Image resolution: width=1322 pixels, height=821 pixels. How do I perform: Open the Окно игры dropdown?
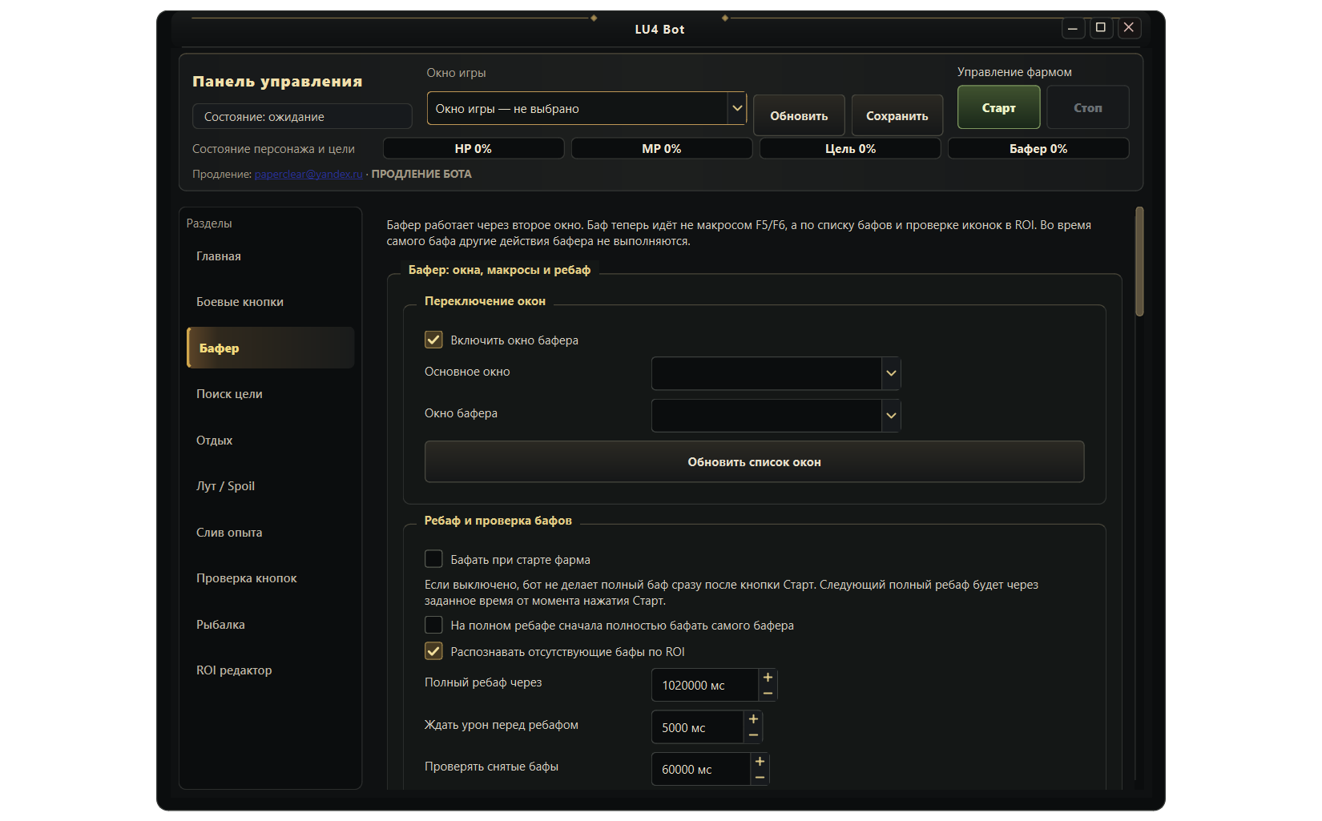click(x=586, y=108)
